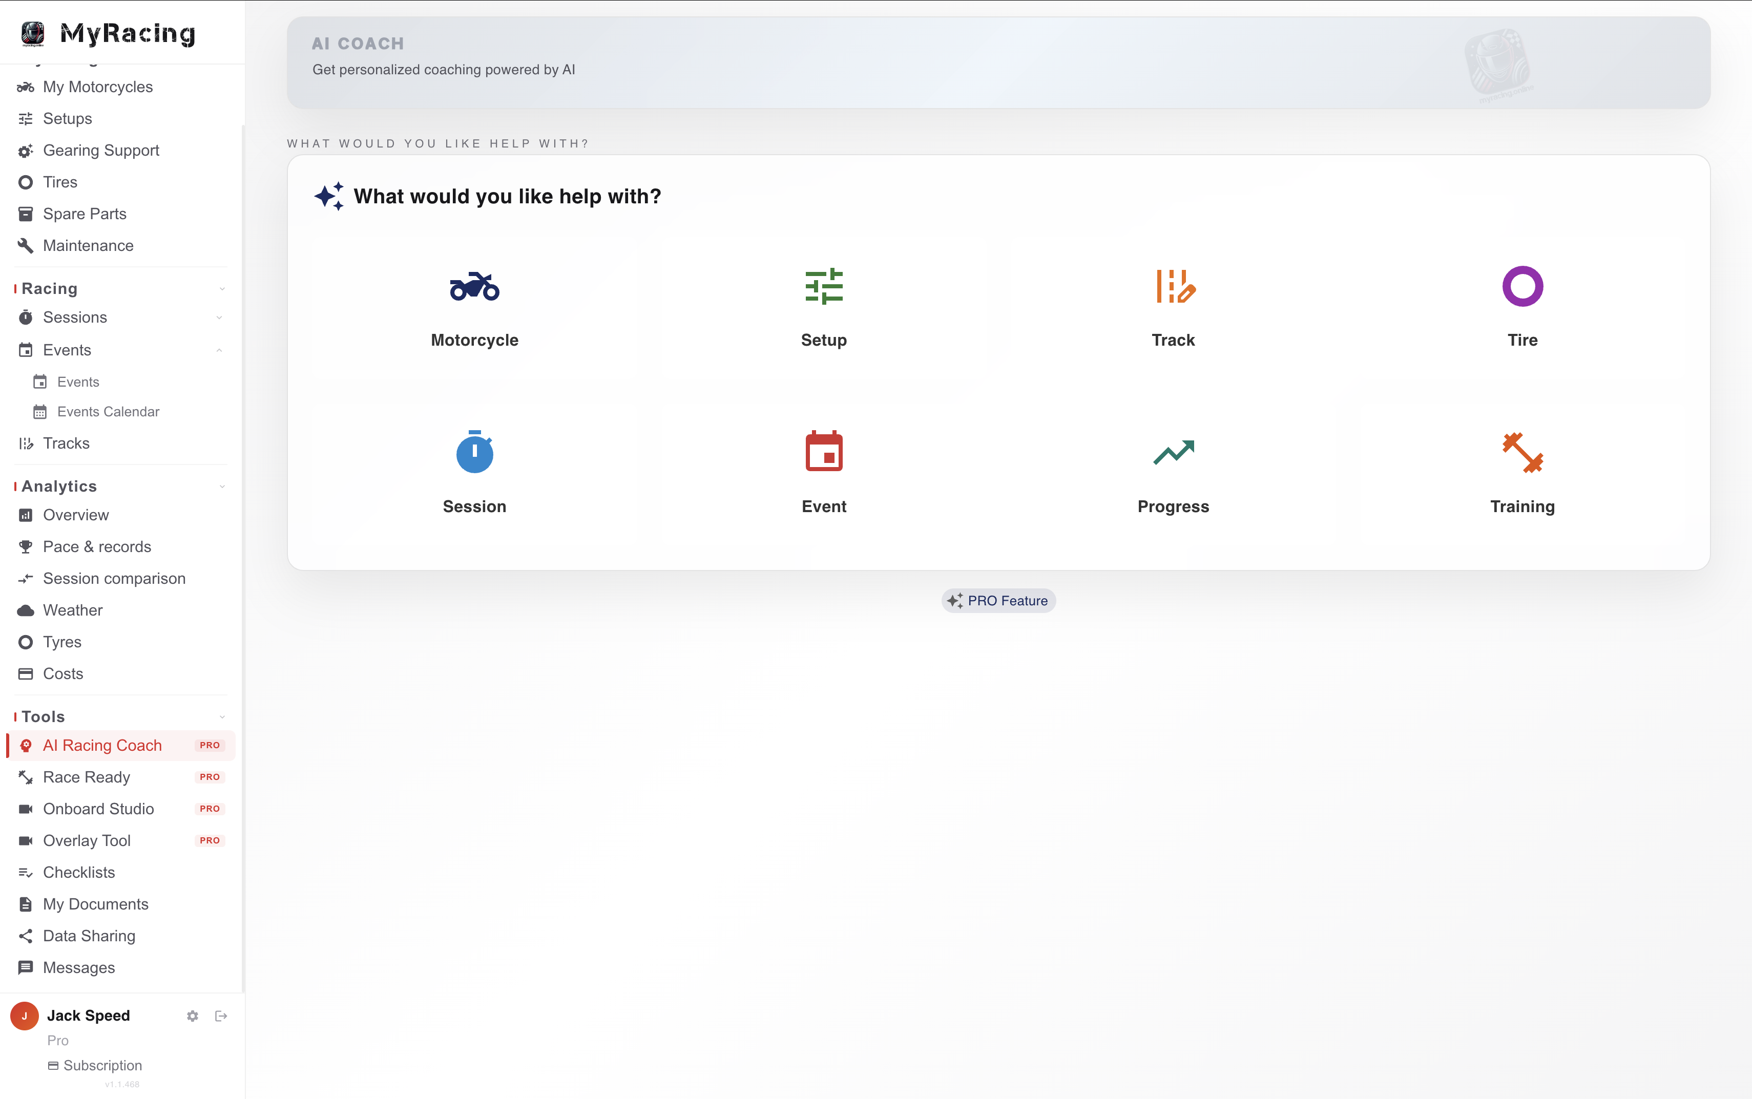Image resolution: width=1752 pixels, height=1099 pixels.
Task: Click the Subscription link
Action: tap(95, 1066)
